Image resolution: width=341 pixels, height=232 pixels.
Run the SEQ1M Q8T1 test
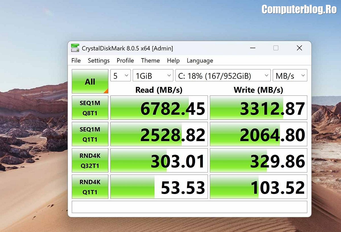[90, 108]
